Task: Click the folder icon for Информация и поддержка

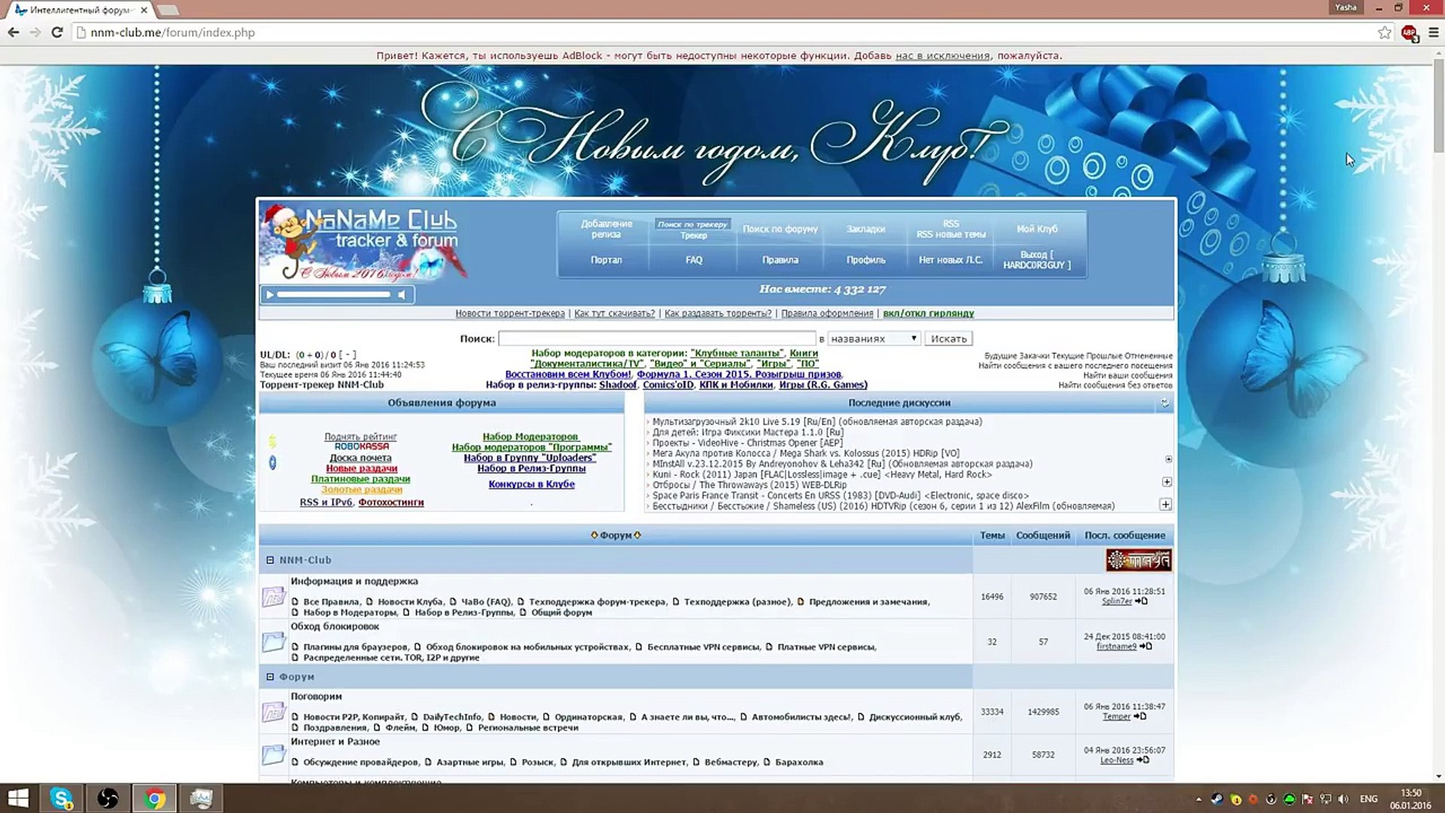Action: pos(273,597)
